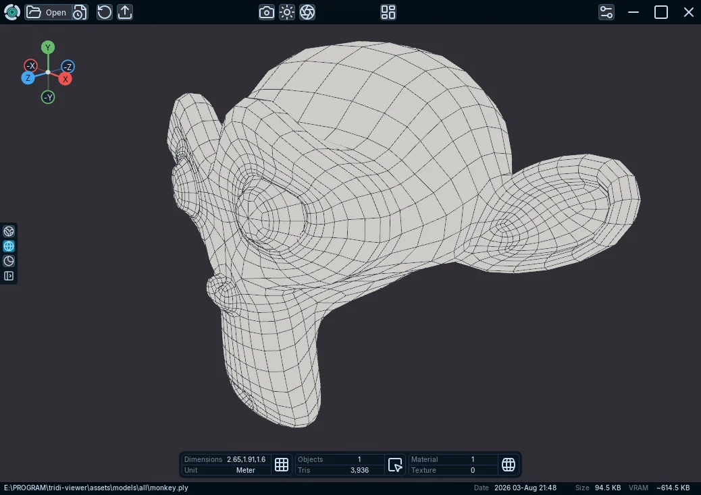Click the Objects count 1
The width and height of the screenshot is (701, 495).
pyautogui.click(x=359, y=459)
